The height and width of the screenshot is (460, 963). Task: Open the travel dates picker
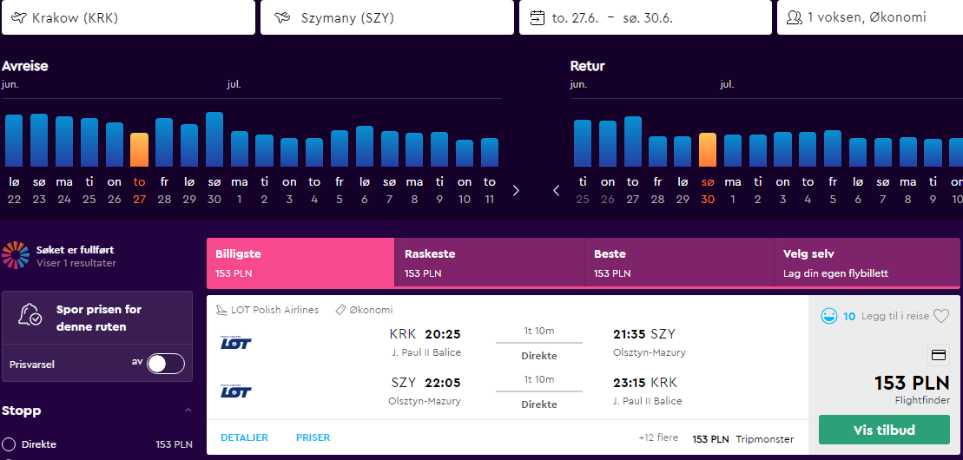coord(645,17)
